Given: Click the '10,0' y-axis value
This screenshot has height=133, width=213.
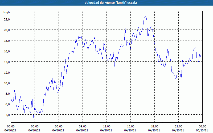Looking at the screenshot, I should click(7, 83).
